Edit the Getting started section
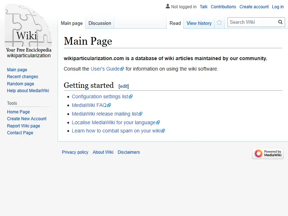The width and height of the screenshot is (288, 216). coord(123,86)
